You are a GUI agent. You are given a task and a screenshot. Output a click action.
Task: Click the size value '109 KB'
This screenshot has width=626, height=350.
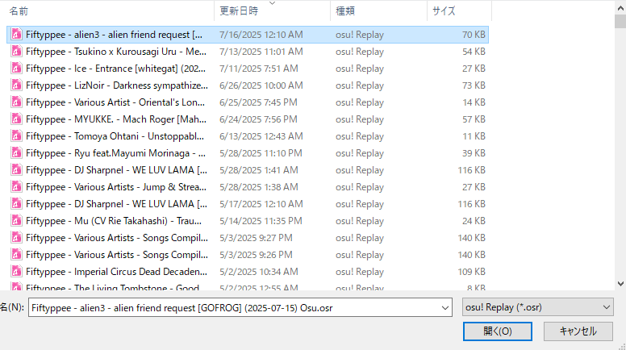[x=471, y=272]
